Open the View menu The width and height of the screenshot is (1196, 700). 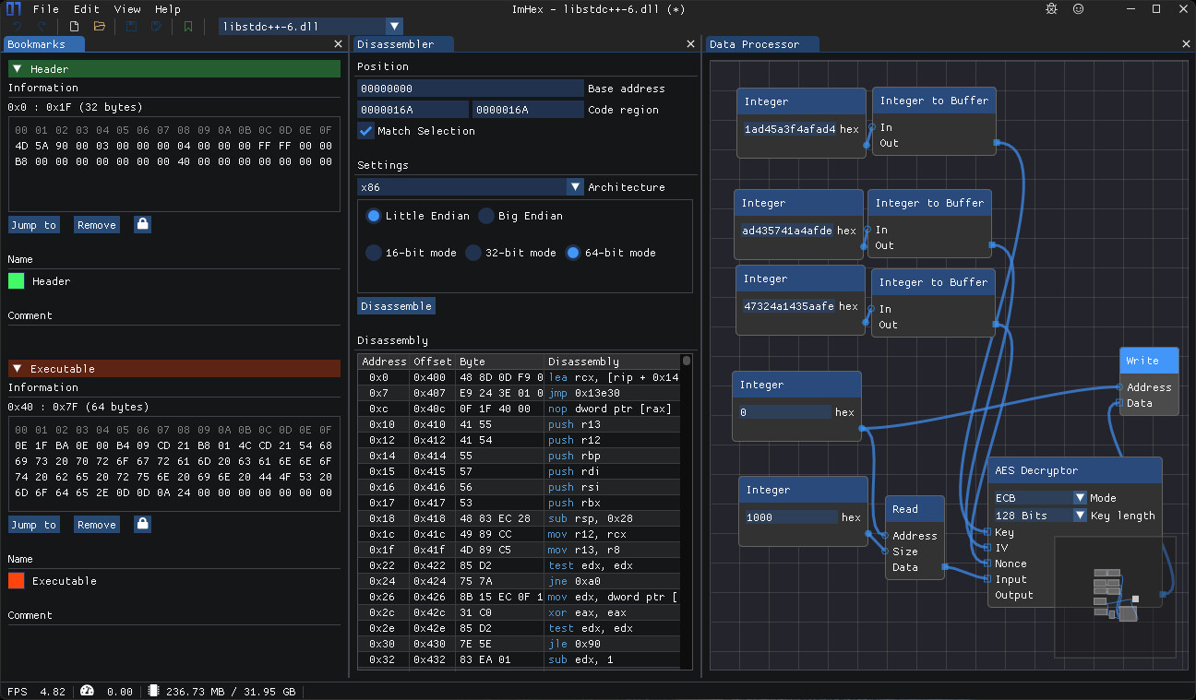pos(127,8)
